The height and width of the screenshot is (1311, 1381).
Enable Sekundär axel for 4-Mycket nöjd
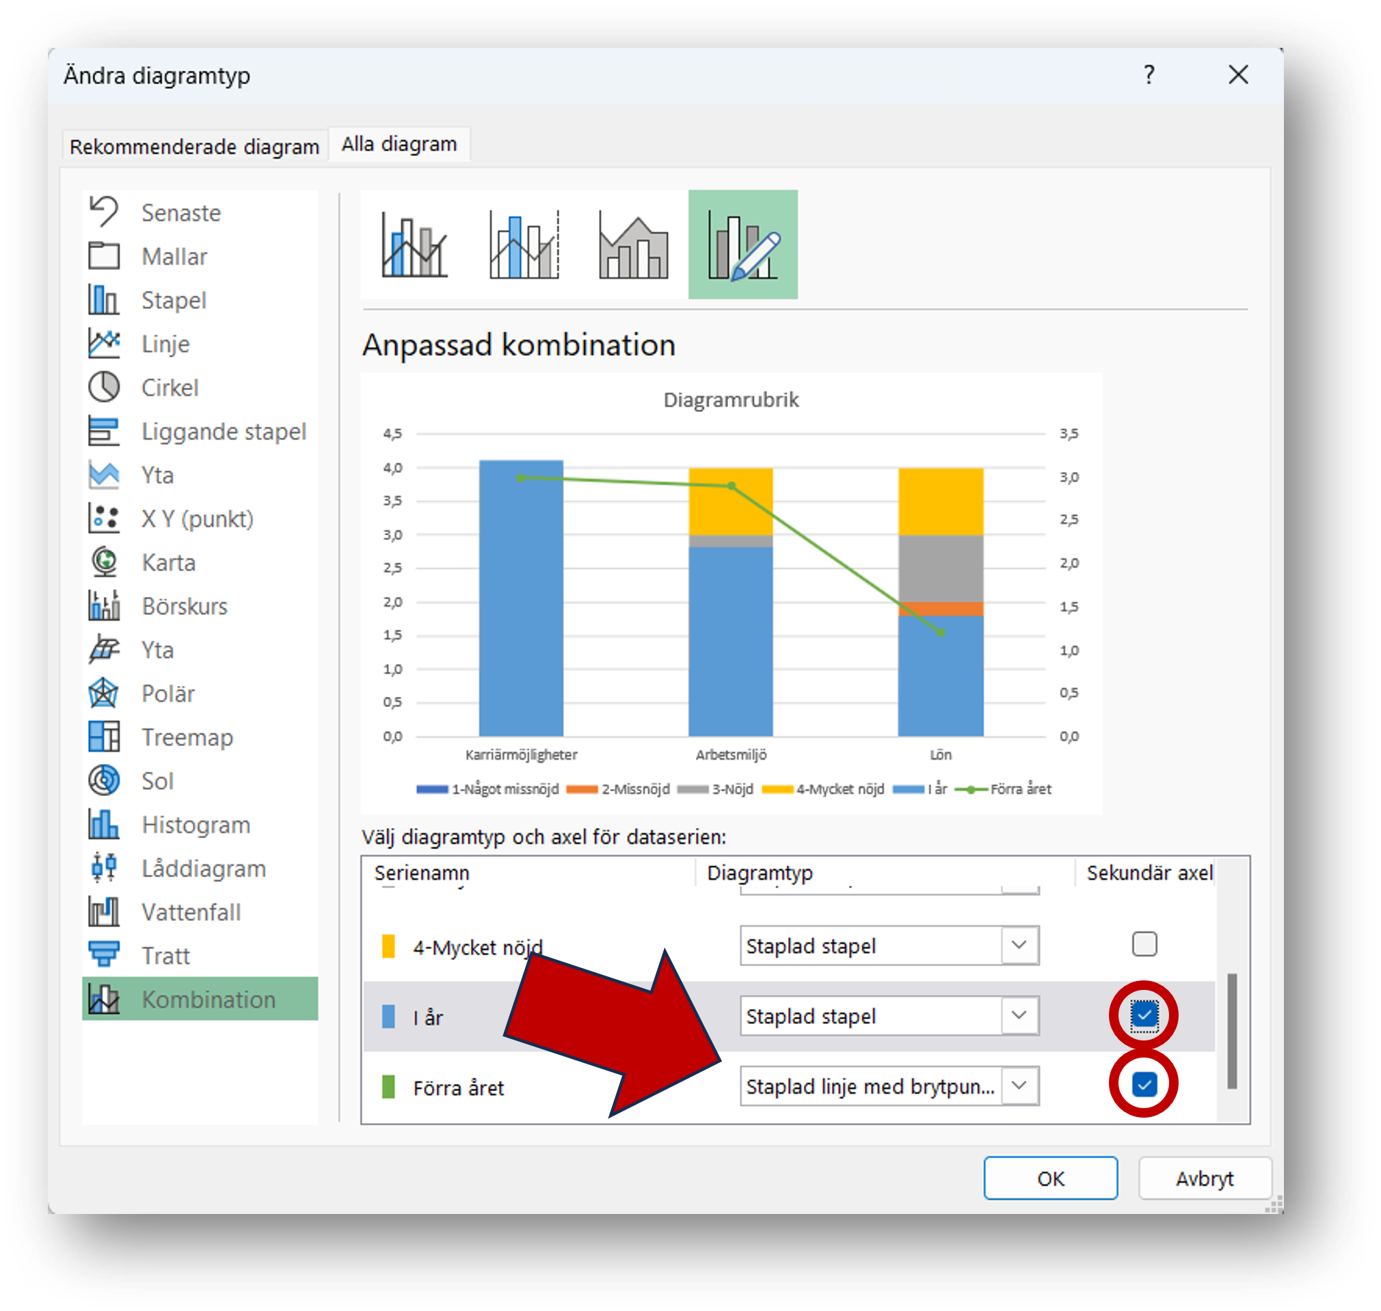tap(1144, 946)
